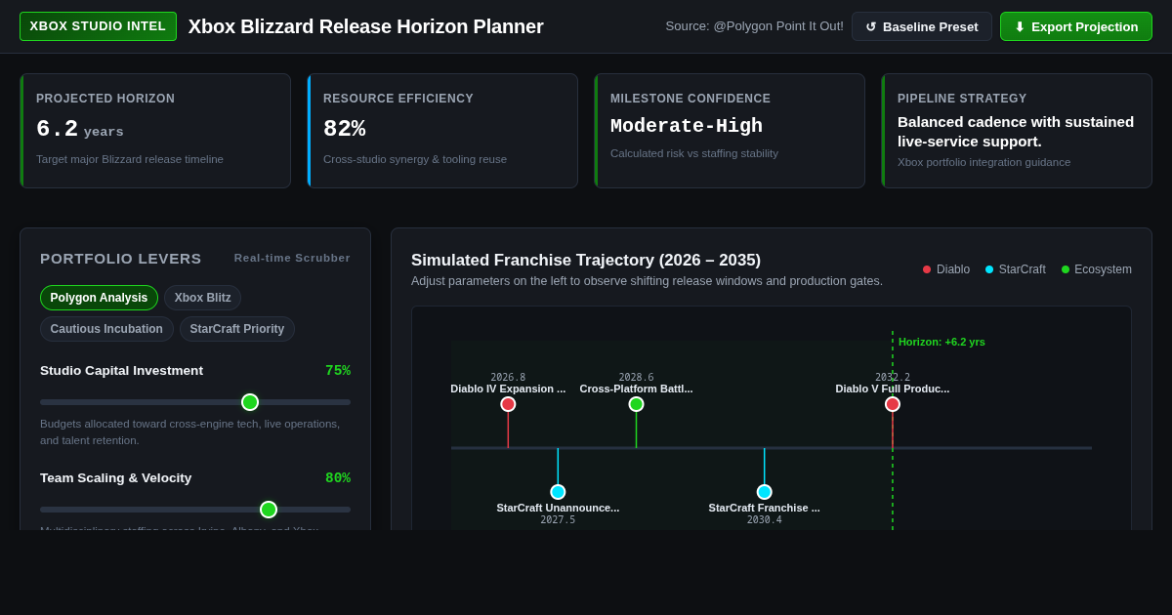The width and height of the screenshot is (1172, 615).
Task: Click the RESOURCE EFFICIENCY card label
Action: point(398,99)
